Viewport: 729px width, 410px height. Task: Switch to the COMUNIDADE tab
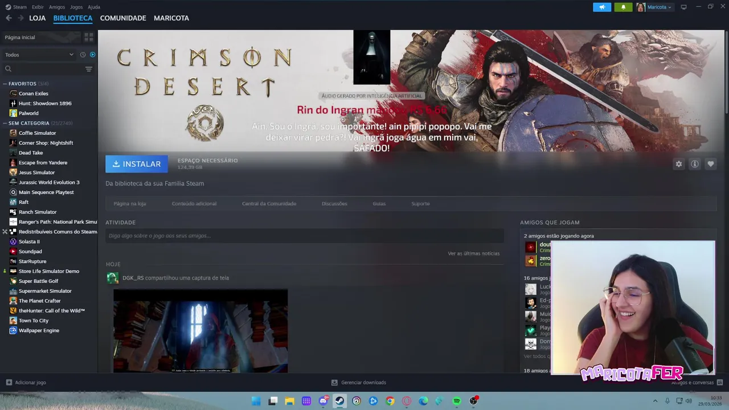123,18
